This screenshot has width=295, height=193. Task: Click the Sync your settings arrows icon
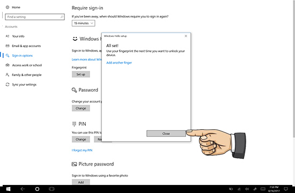tap(8, 85)
